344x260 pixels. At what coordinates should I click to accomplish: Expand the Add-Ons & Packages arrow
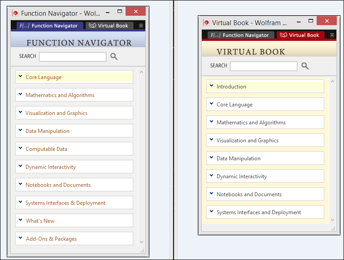click(20, 238)
